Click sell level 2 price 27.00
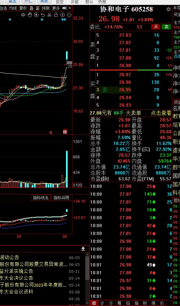This screenshot has height=306, width=180. [x=125, y=58]
